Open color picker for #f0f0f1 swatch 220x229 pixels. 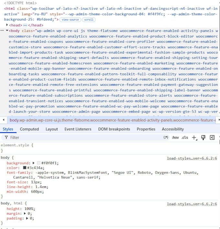click(38, 163)
